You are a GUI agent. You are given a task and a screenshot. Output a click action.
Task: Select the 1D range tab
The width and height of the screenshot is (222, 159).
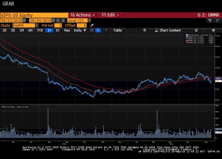click(5, 30)
